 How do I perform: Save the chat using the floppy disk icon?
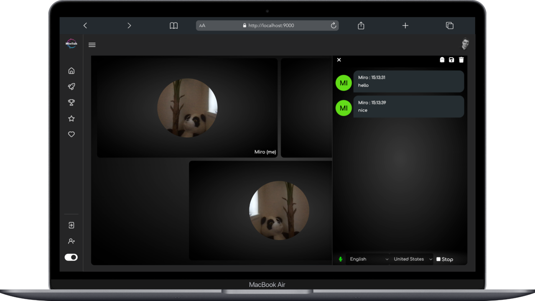tap(451, 60)
